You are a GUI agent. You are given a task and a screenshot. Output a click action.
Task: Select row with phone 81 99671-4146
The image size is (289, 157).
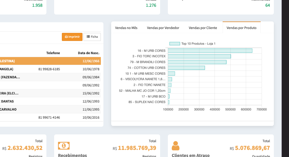49,117
